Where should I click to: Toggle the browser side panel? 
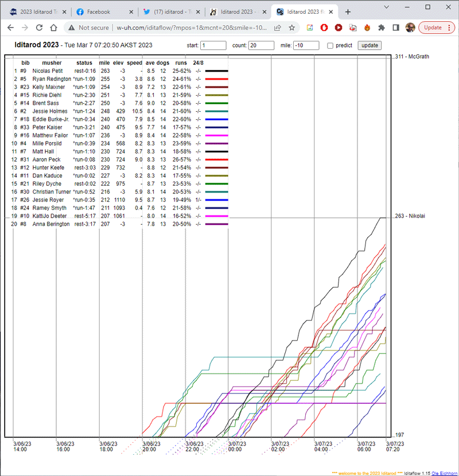point(396,27)
